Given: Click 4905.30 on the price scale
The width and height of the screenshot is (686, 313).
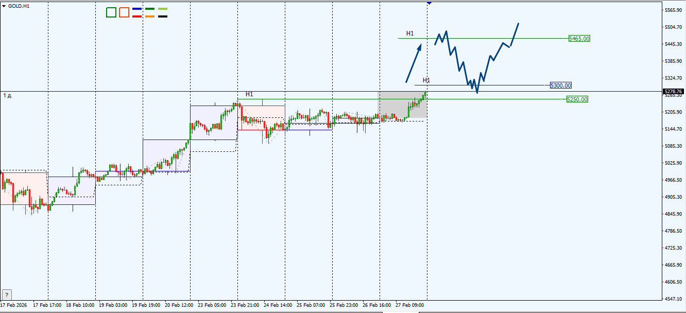Looking at the screenshot, I should (x=673, y=197).
